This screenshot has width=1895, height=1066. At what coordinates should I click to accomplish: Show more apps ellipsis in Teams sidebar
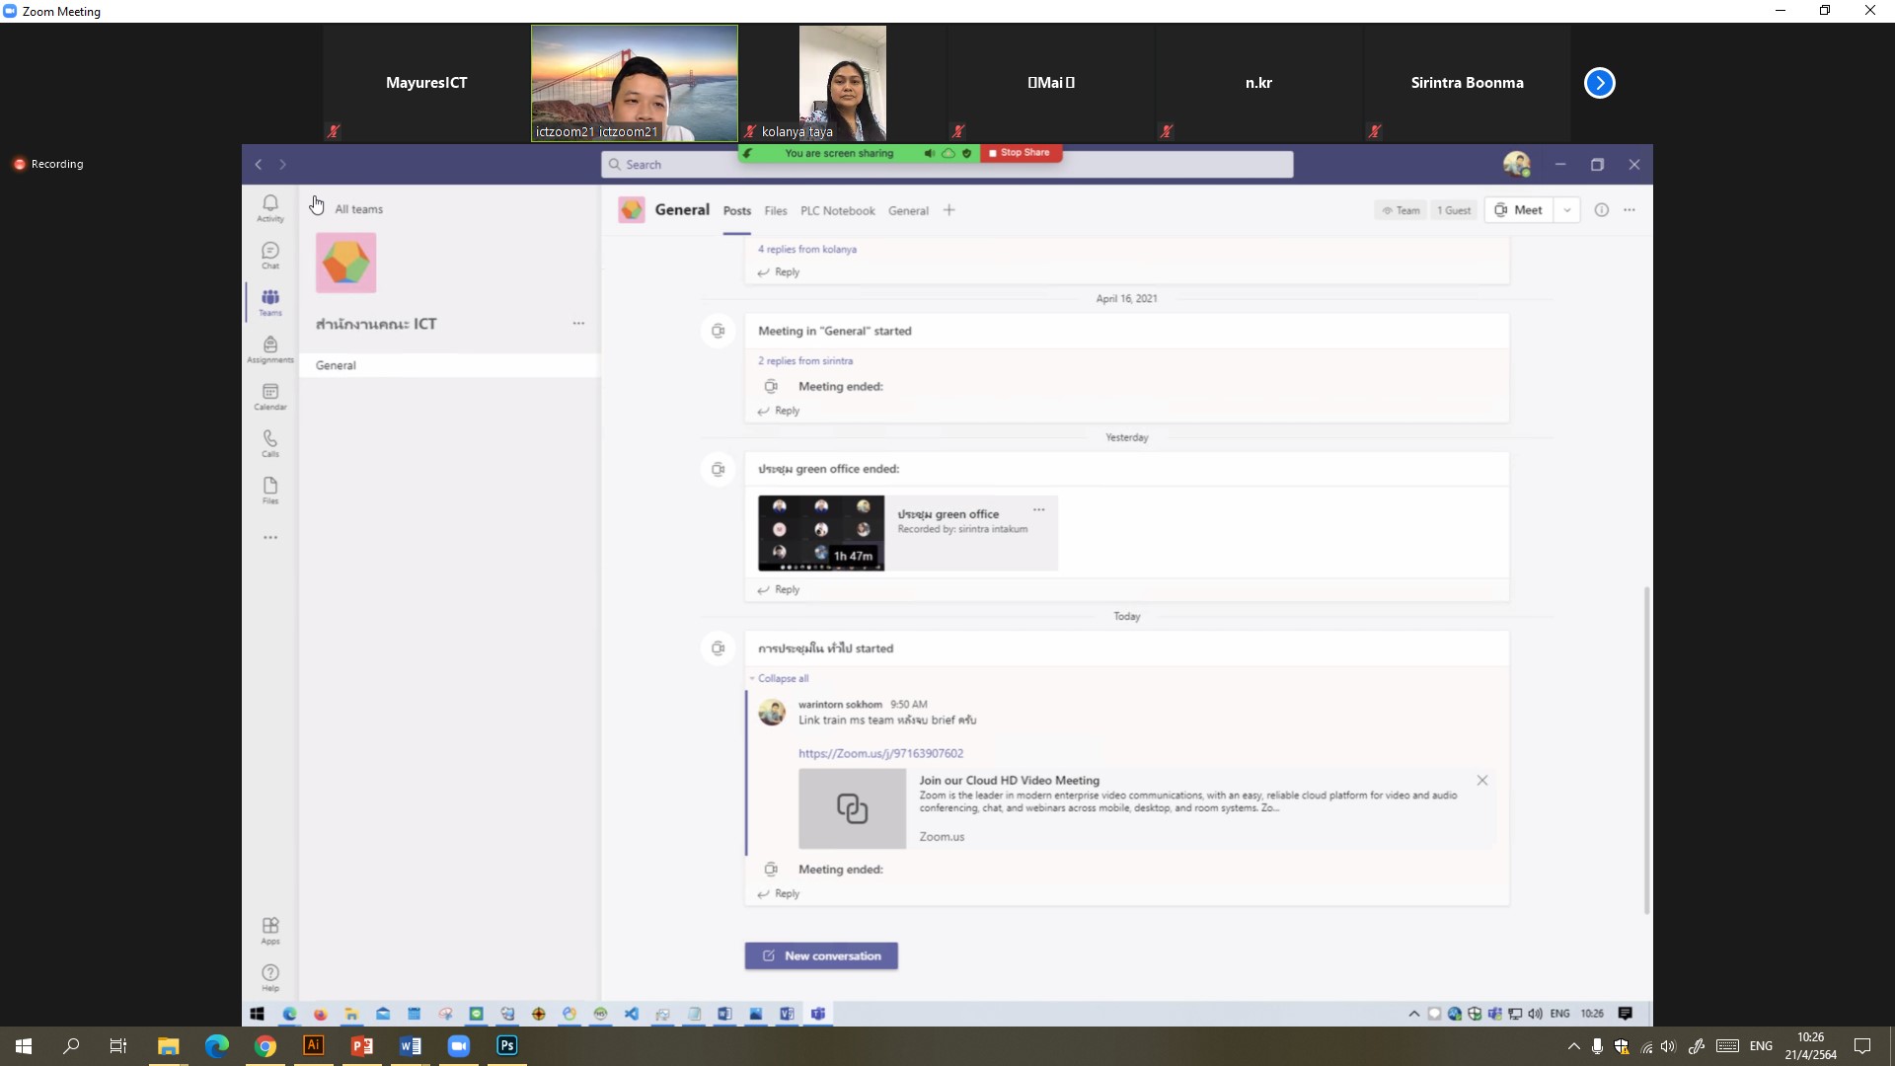click(x=270, y=538)
